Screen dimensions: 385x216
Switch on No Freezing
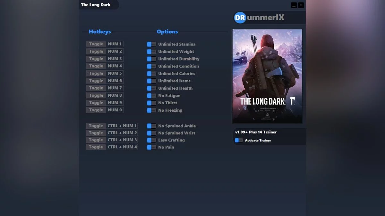(151, 110)
